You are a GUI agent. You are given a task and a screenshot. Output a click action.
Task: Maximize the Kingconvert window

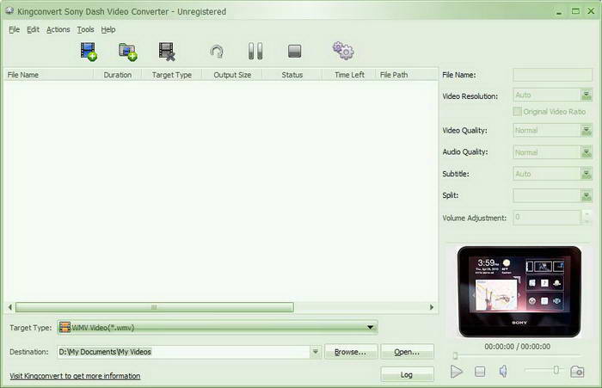575,11
